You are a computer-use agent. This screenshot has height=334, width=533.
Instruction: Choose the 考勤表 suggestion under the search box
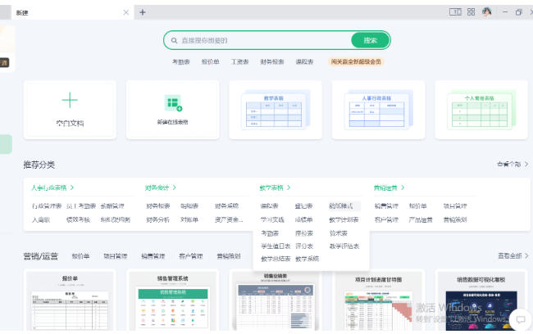[181, 61]
